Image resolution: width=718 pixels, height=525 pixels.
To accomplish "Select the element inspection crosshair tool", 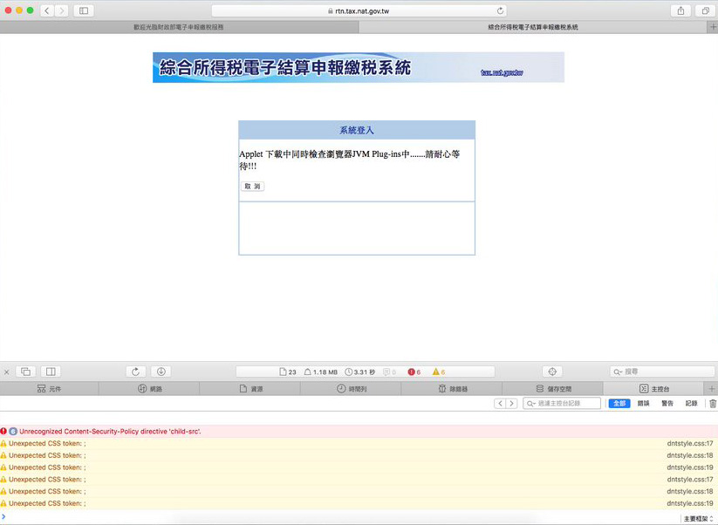I will [x=553, y=371].
